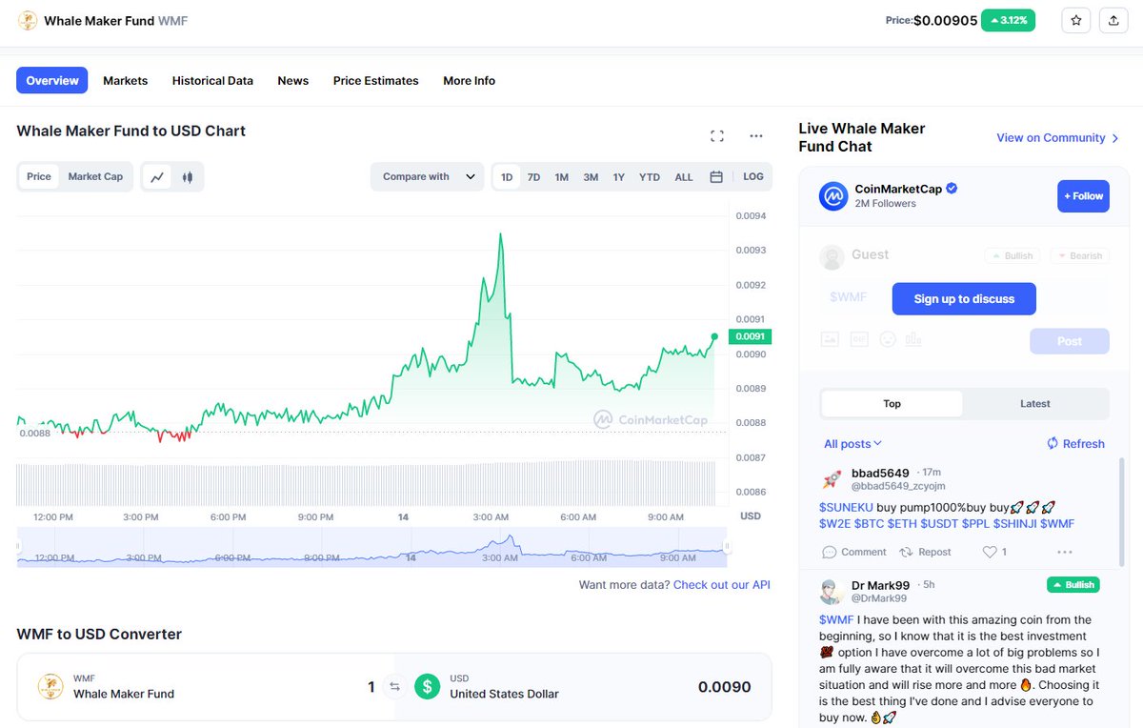Select the 3M time range

click(x=591, y=177)
